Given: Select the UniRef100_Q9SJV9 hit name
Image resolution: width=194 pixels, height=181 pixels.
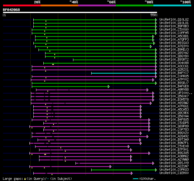Looking at the screenshot, I should tap(174, 163).
